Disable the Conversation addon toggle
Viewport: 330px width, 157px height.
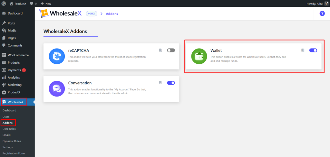tap(171, 83)
